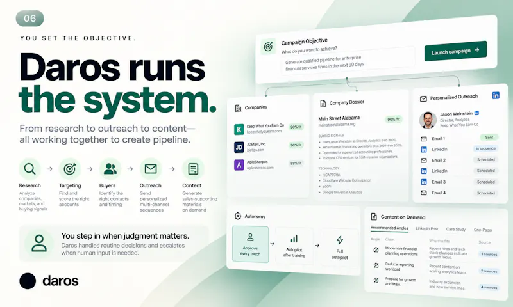Click the Buyers people icon
513x307 pixels.
(110, 169)
